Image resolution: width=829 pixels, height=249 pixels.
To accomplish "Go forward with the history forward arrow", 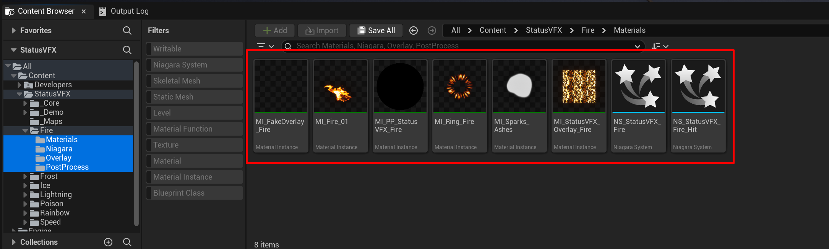I will point(432,31).
